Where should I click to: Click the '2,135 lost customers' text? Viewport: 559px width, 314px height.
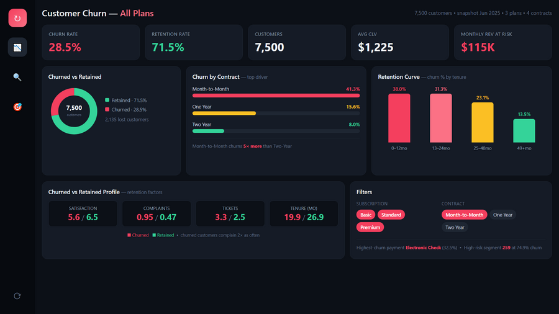pos(127,120)
